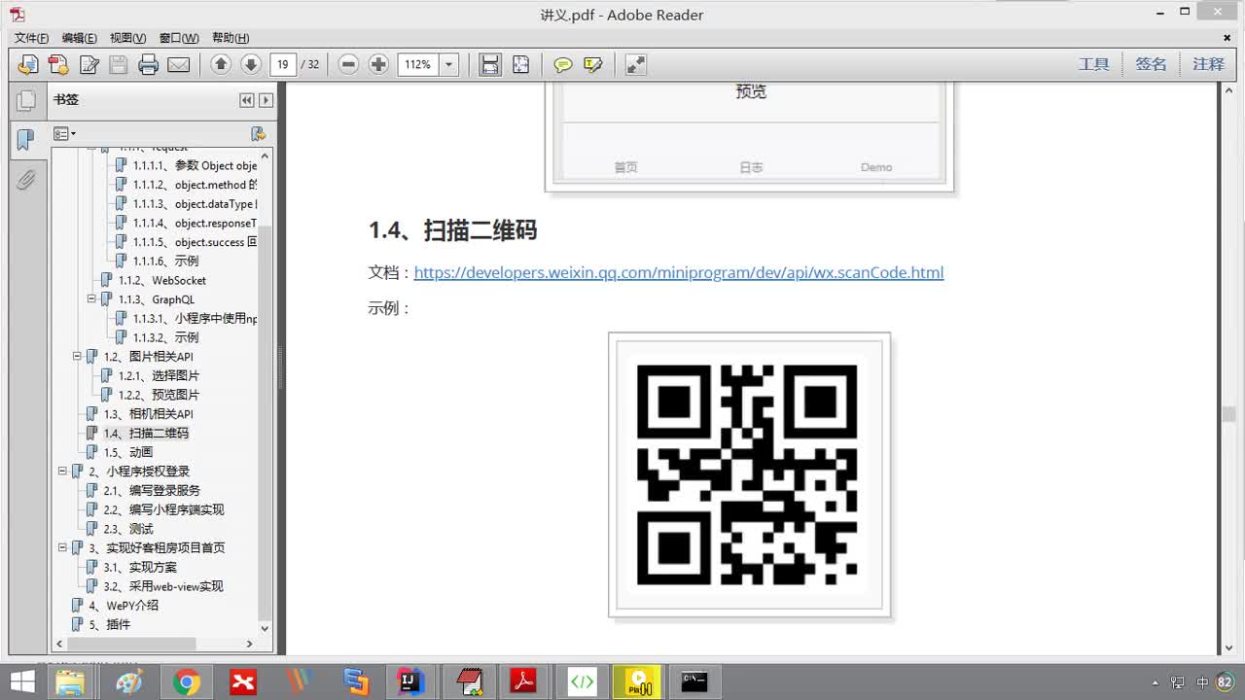1245x700 pixels.
Task: Select bookmark 1.2.2、预览图片
Action: [x=159, y=395]
